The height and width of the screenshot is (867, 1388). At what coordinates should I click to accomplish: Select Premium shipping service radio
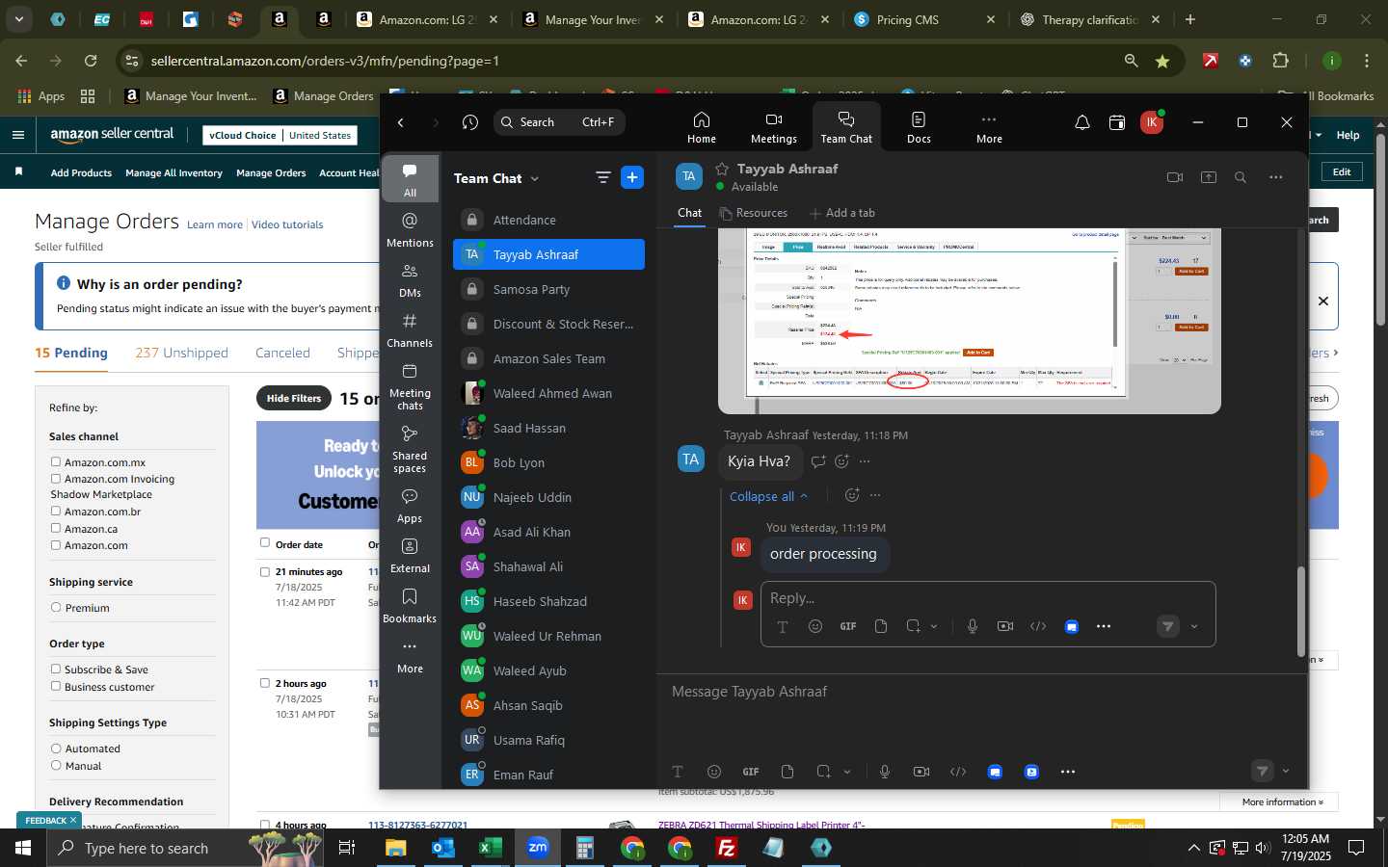(56, 608)
